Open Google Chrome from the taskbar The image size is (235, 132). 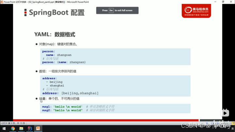click(x=13, y=128)
